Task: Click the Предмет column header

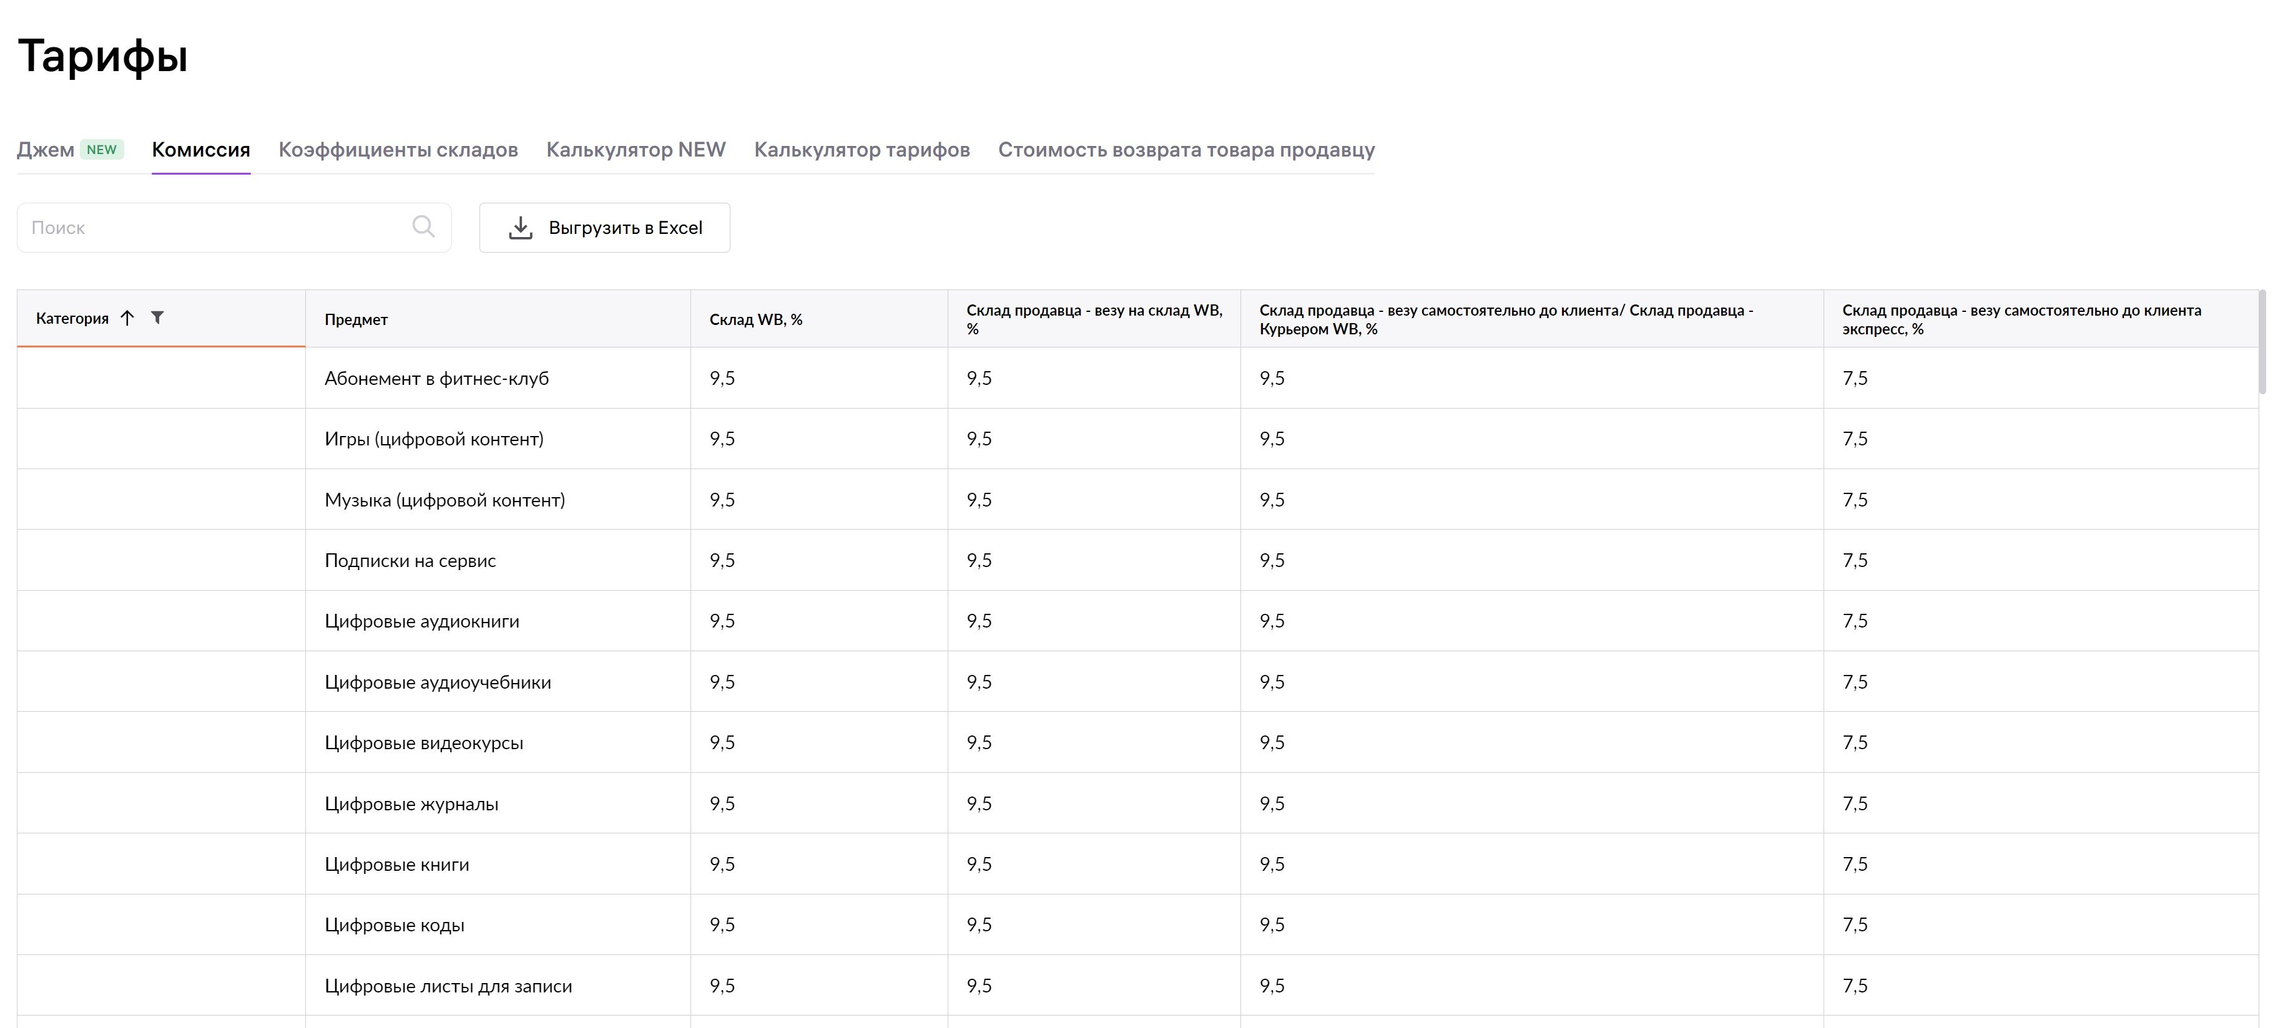Action: pos(356,319)
